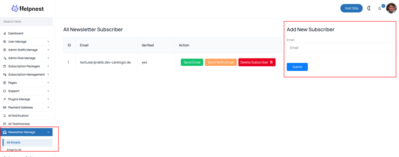Collapse the Newsletter Manage section
Screen dimensions: 399x157
coord(48,132)
